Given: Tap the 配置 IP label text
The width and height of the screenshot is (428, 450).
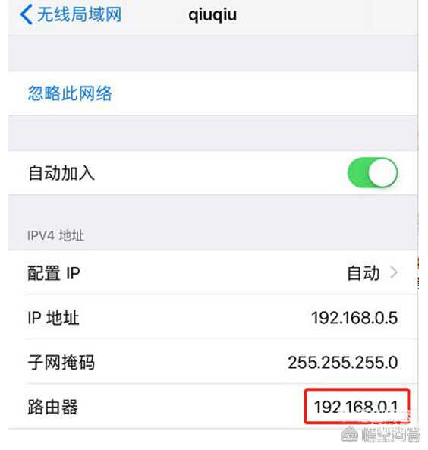Looking at the screenshot, I should coord(54,273).
